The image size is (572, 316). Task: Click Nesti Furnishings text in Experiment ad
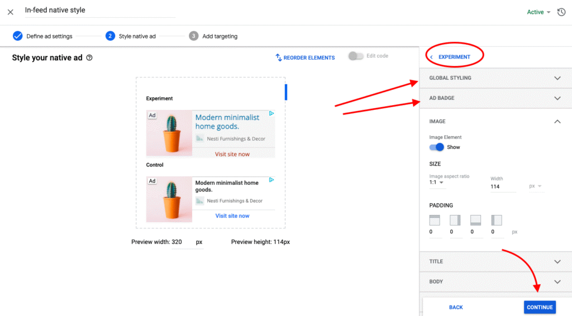coord(236,139)
